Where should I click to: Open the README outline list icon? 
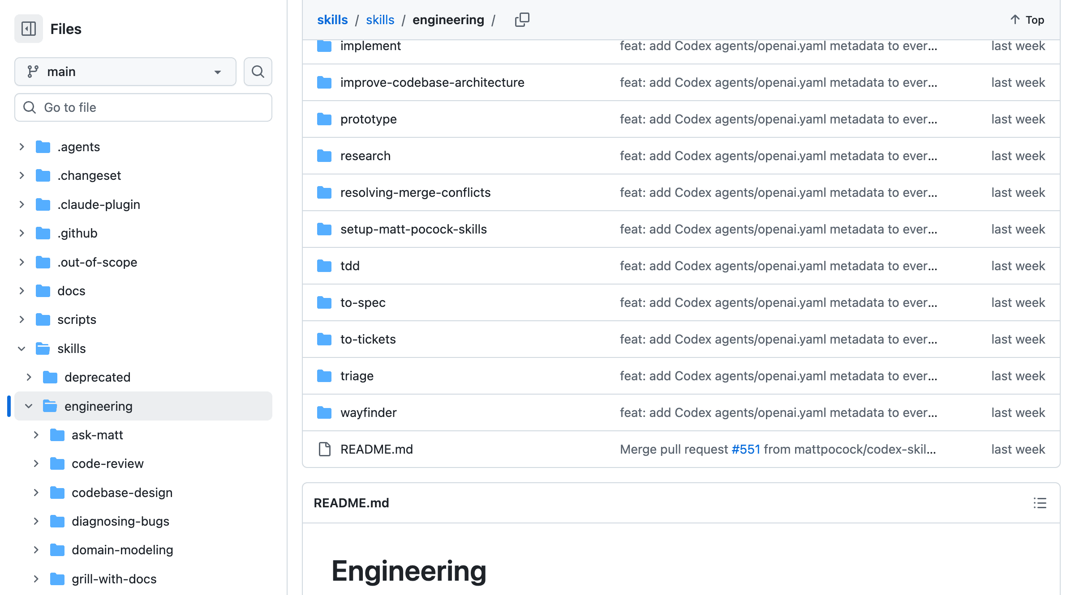click(1040, 503)
